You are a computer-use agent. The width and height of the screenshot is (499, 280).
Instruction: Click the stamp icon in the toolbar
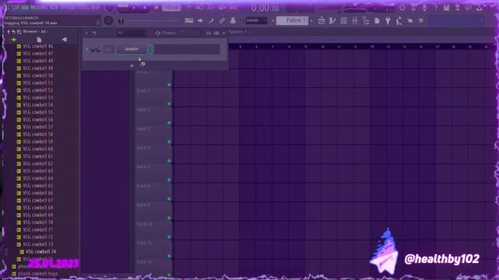click(x=233, y=20)
